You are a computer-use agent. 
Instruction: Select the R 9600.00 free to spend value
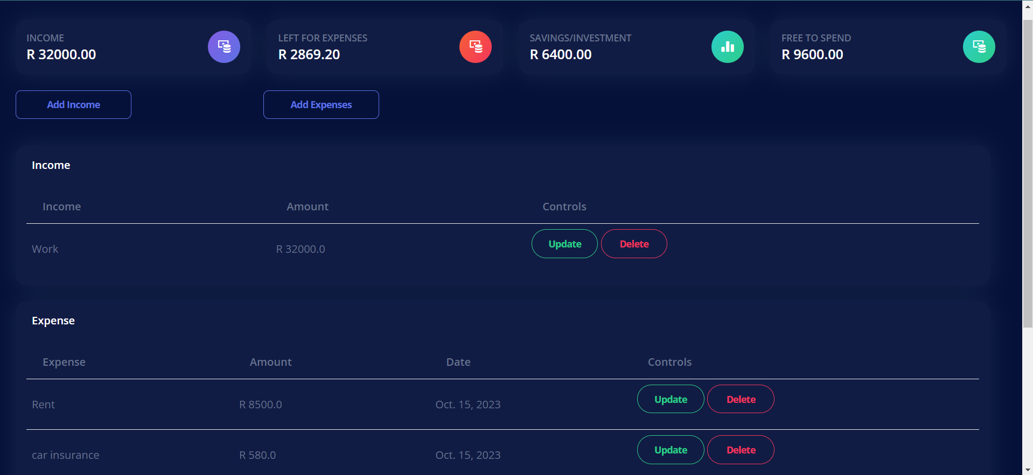812,54
